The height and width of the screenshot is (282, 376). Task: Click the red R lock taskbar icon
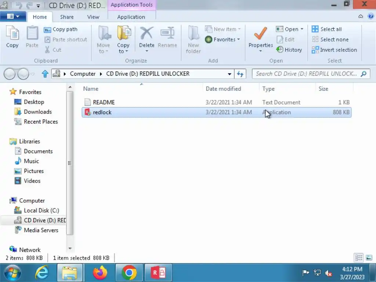[x=158, y=273]
